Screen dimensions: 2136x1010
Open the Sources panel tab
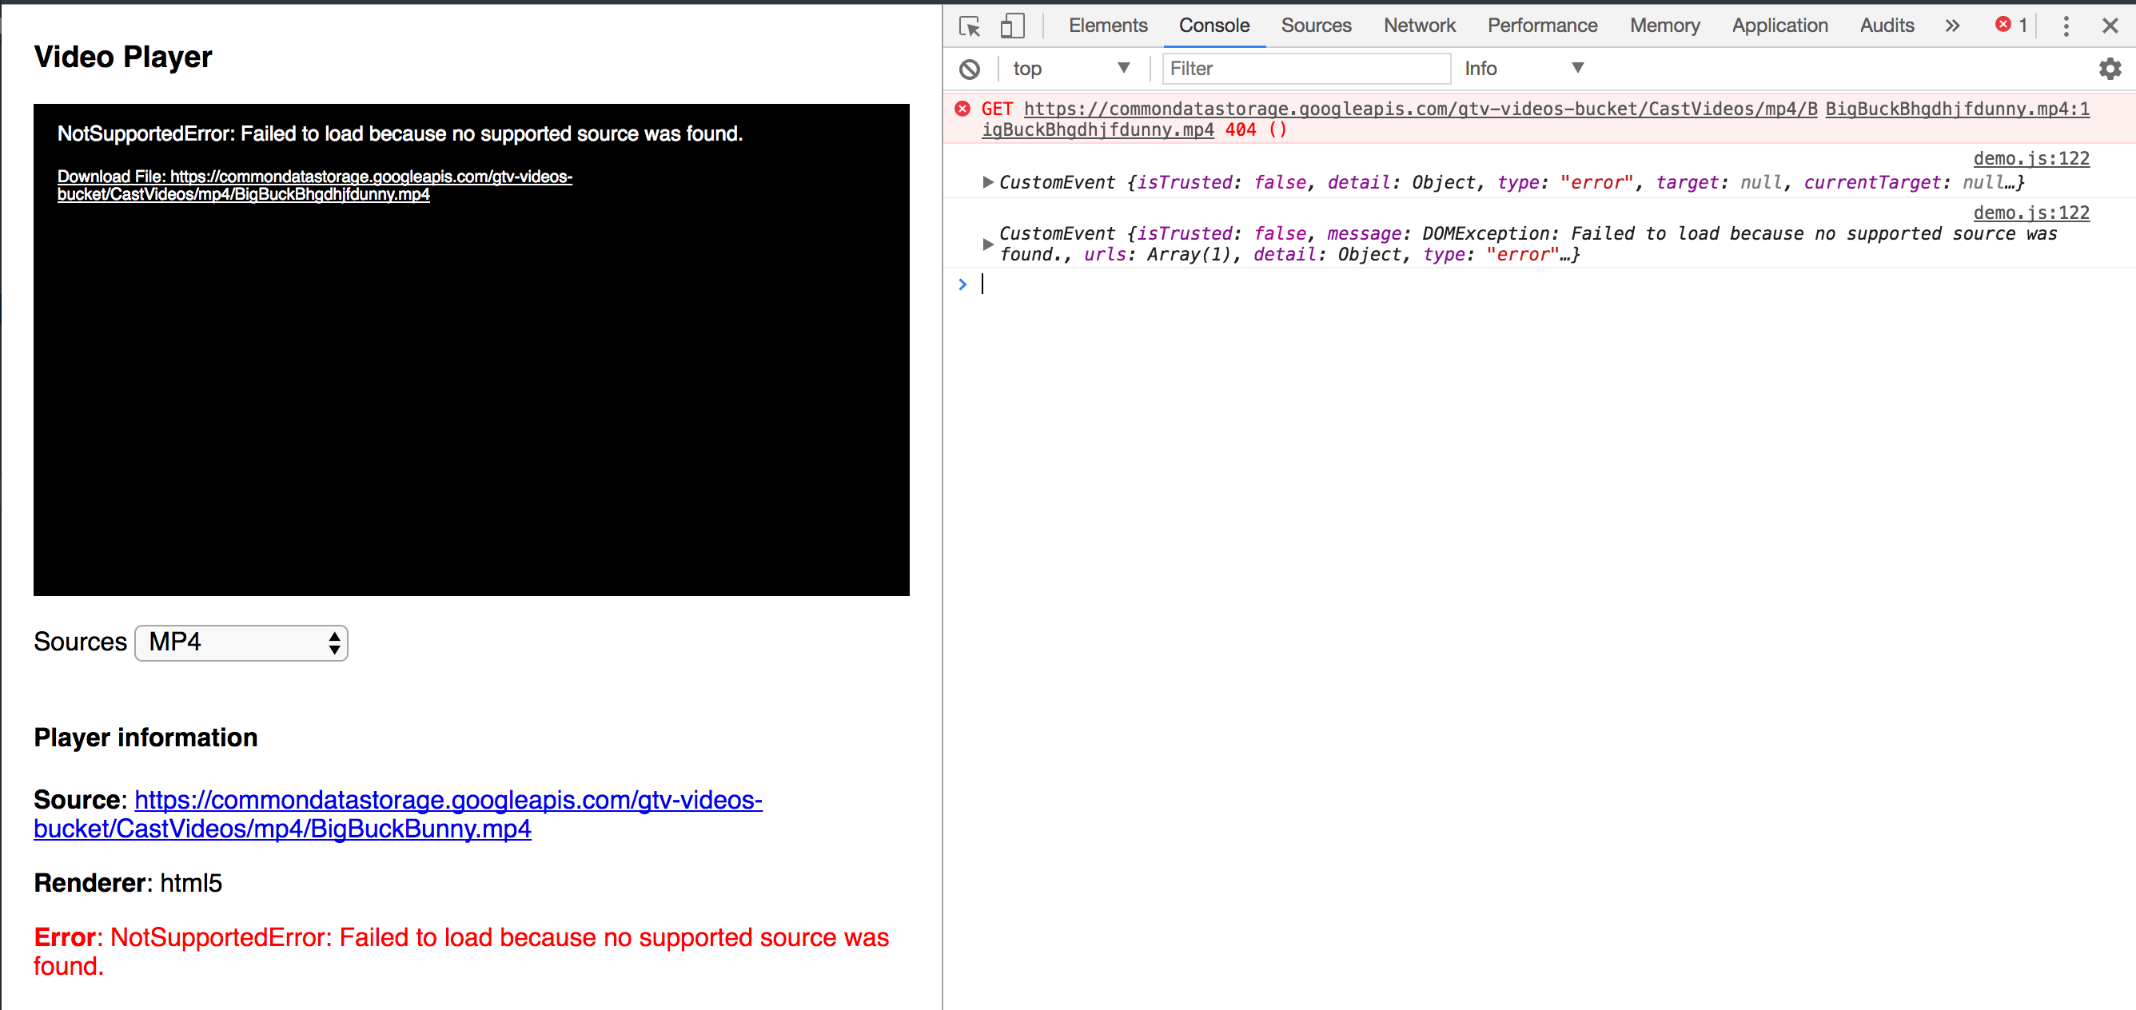(x=1316, y=26)
